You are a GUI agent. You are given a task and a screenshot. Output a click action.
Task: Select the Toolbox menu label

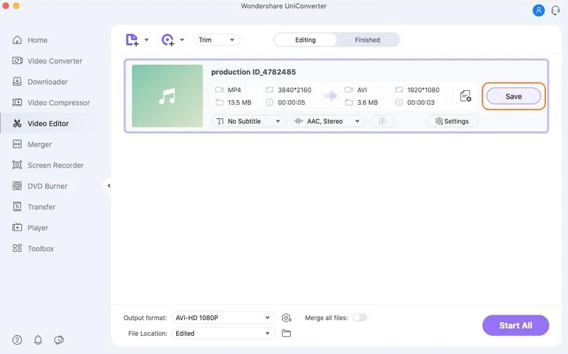(x=41, y=248)
